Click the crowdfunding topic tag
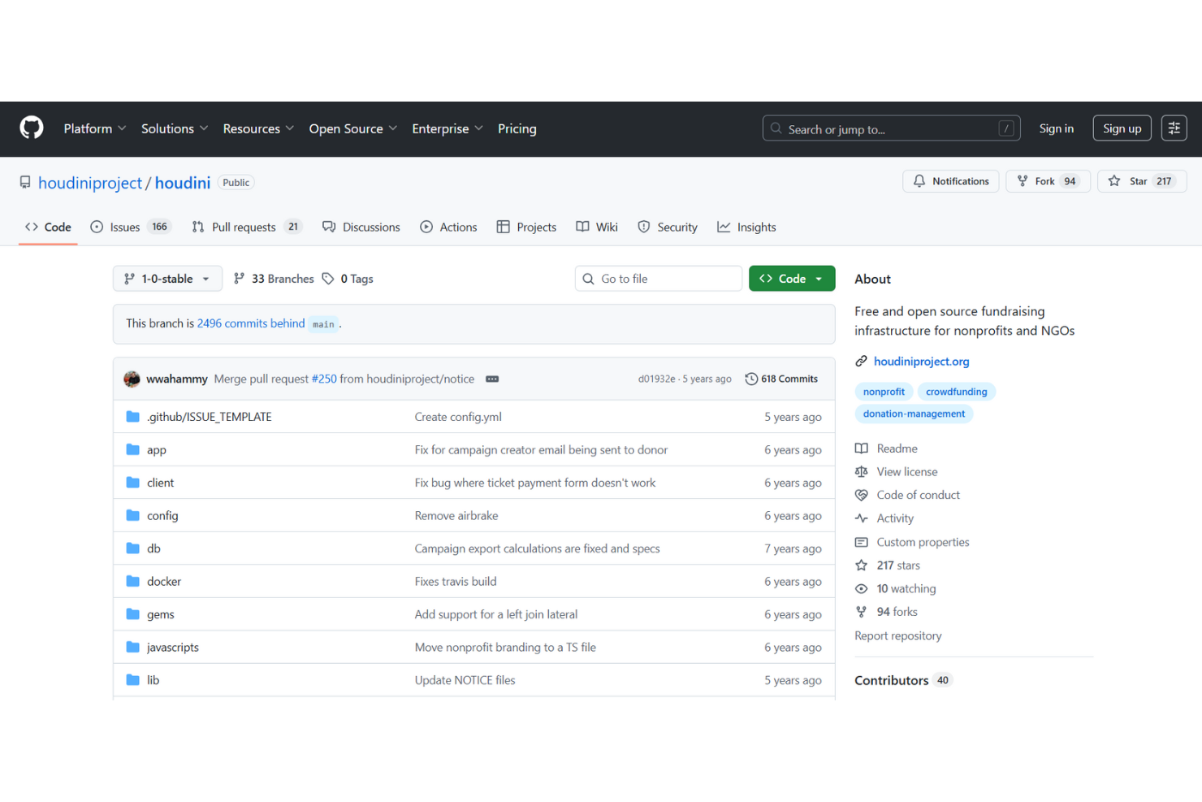 (x=957, y=392)
